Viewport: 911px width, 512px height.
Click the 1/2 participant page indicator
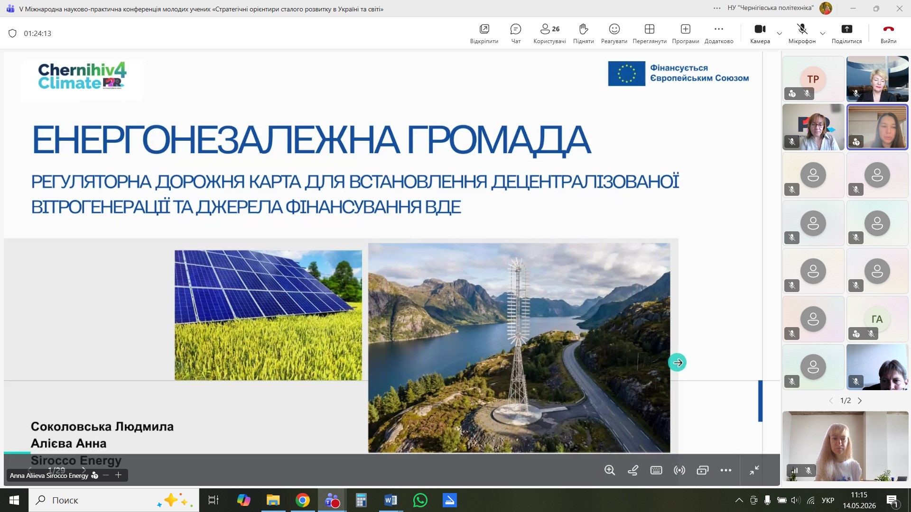click(846, 401)
